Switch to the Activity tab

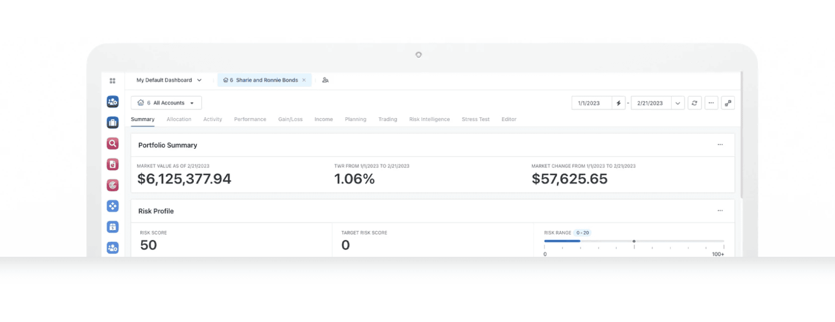(212, 119)
